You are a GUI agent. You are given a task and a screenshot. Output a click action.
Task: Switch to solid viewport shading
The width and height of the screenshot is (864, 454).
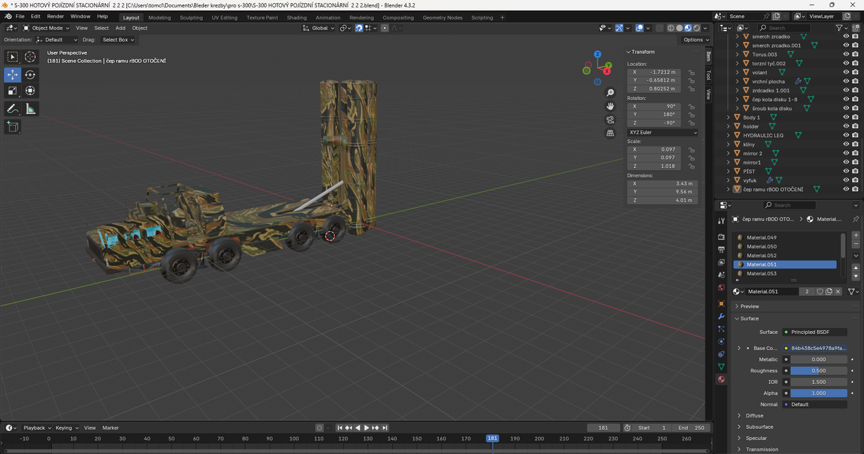point(680,28)
